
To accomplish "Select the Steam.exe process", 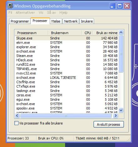I will click(67, 56).
